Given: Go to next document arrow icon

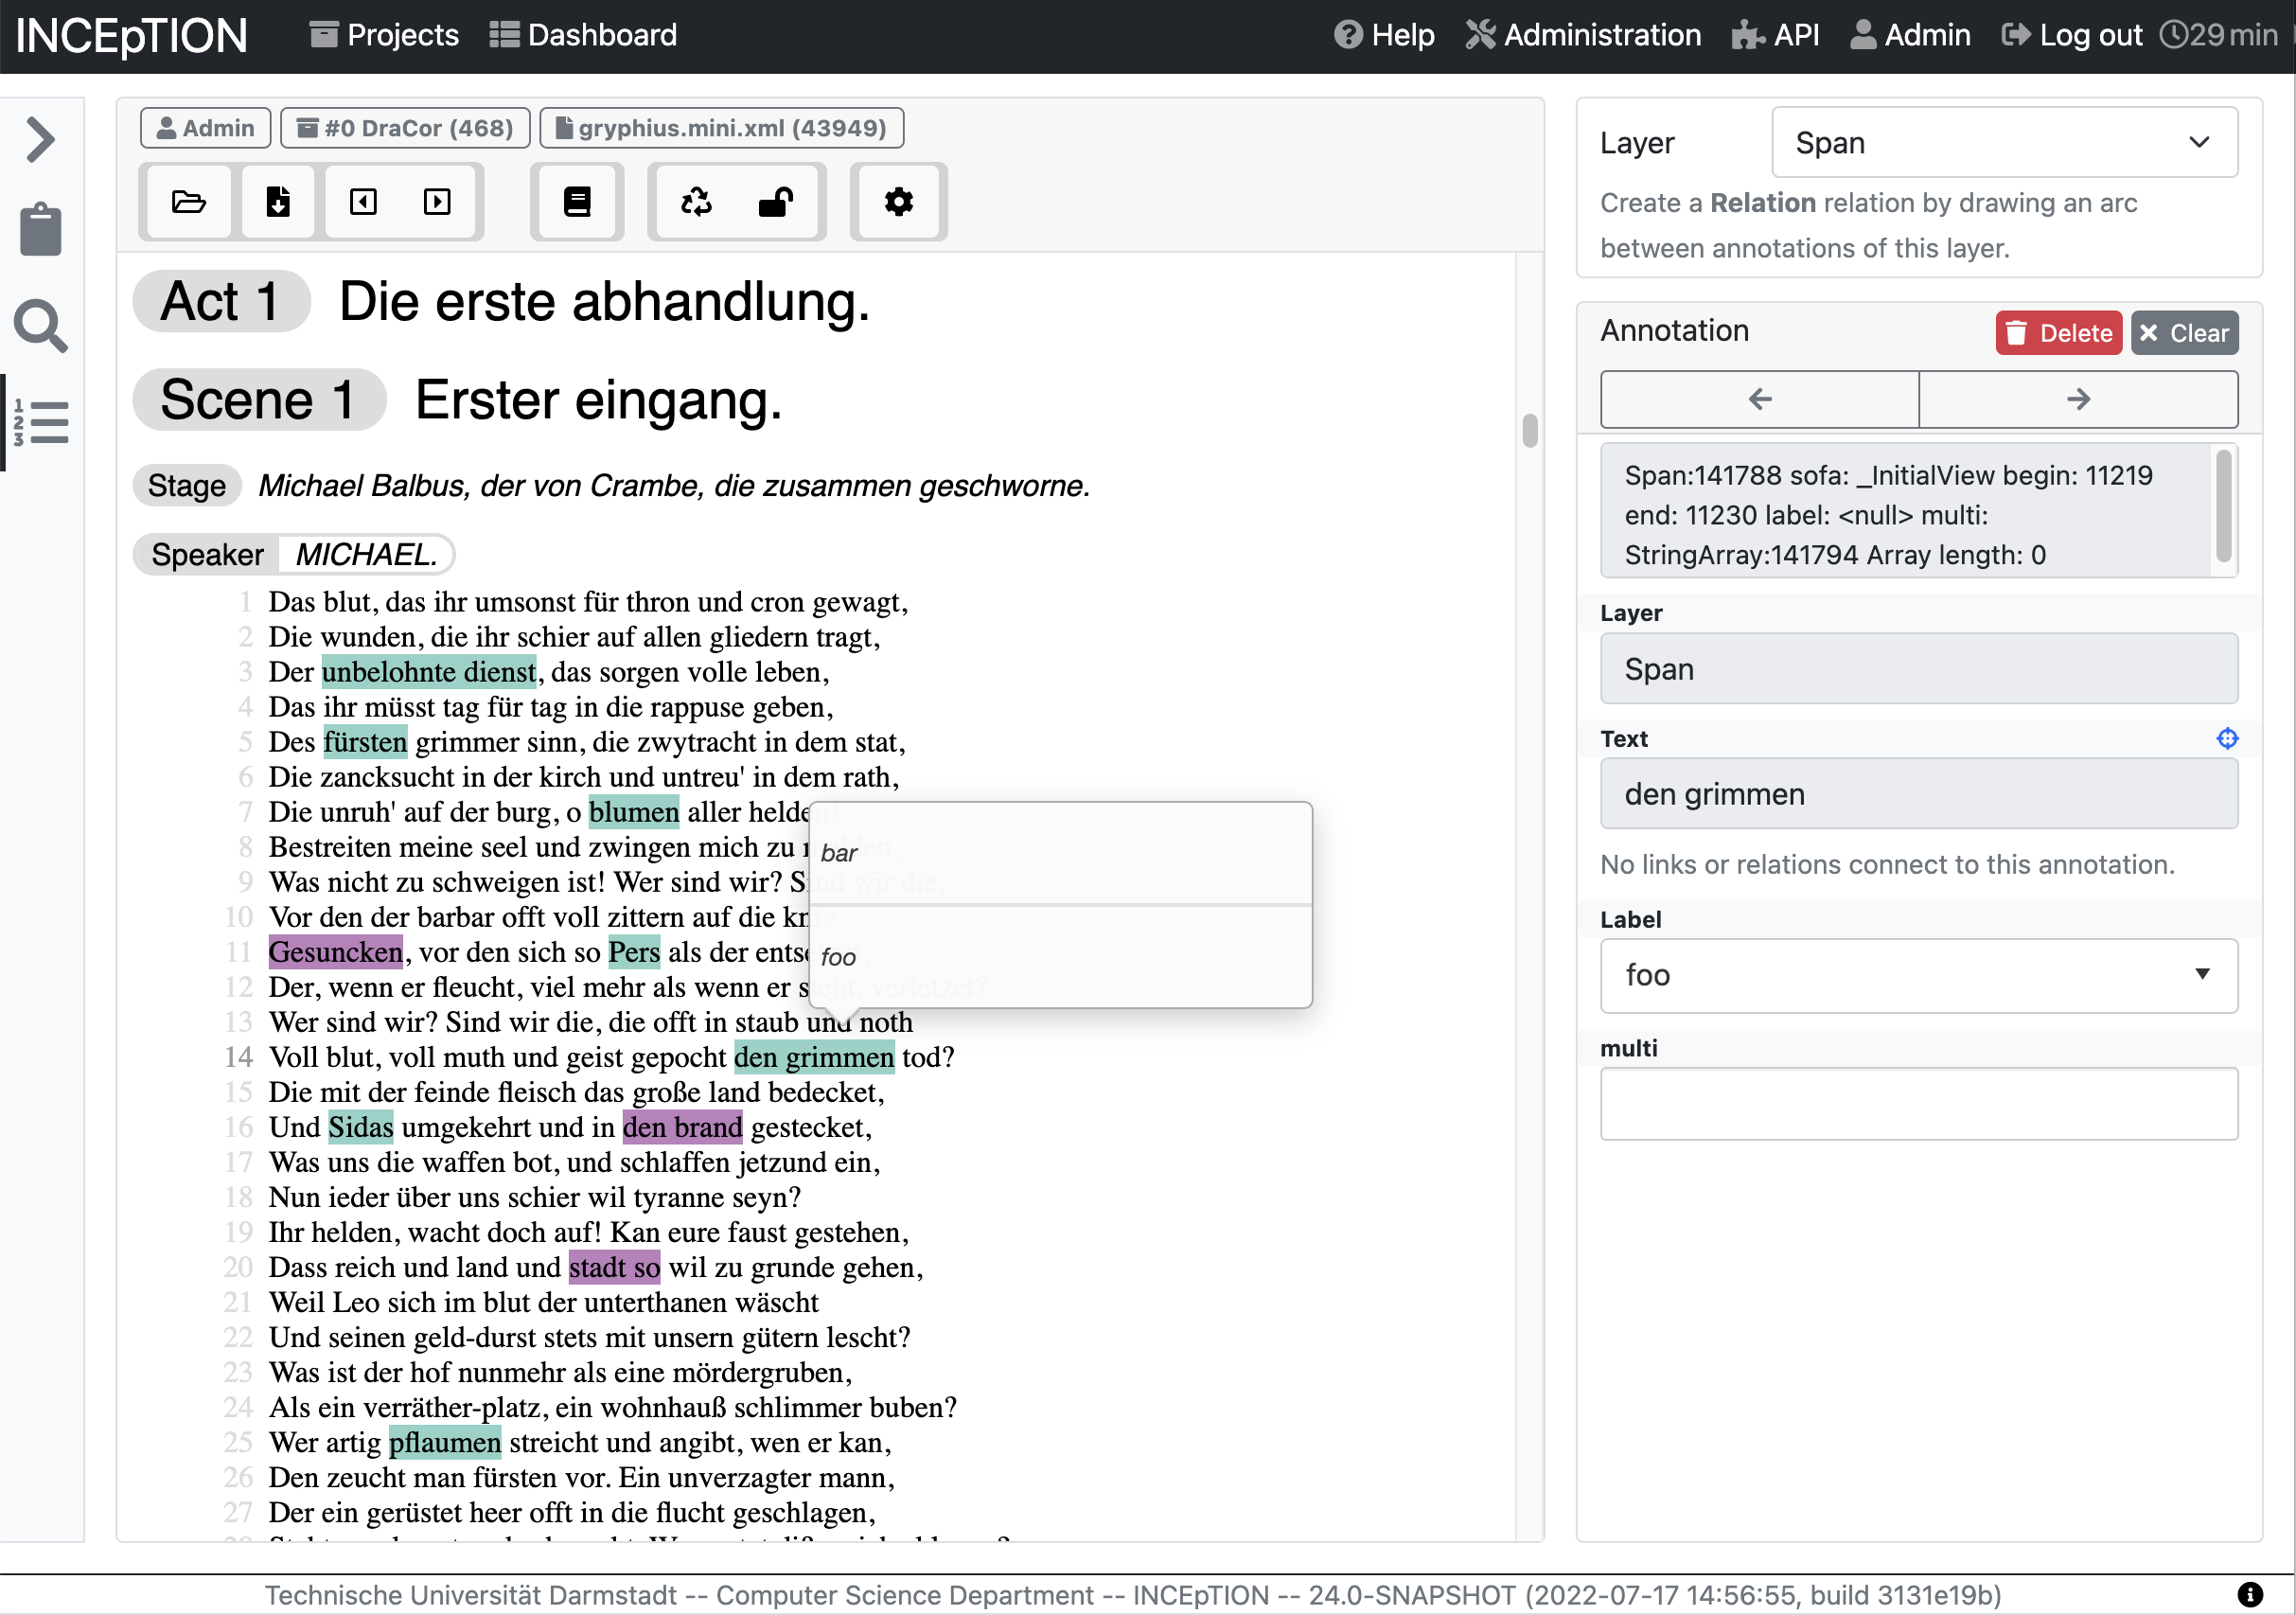Looking at the screenshot, I should point(437,202).
